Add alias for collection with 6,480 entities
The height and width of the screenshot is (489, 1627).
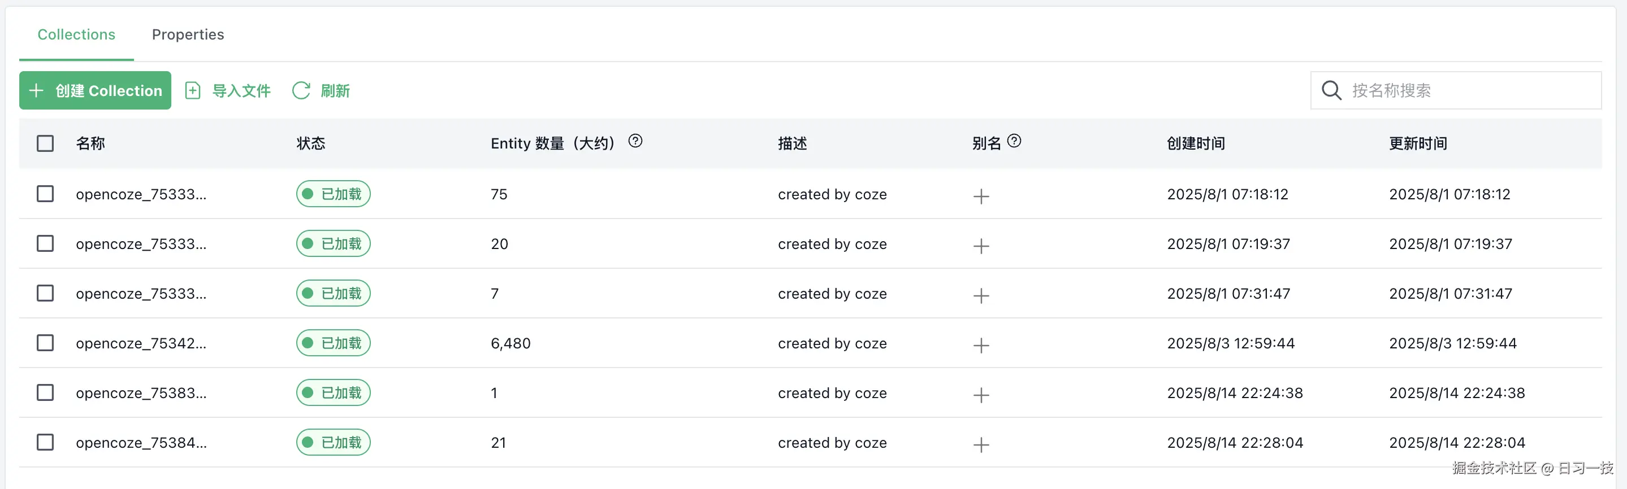pos(981,345)
